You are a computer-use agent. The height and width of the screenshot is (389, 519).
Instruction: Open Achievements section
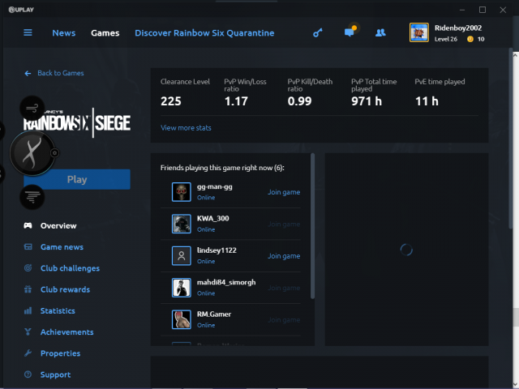tap(66, 331)
